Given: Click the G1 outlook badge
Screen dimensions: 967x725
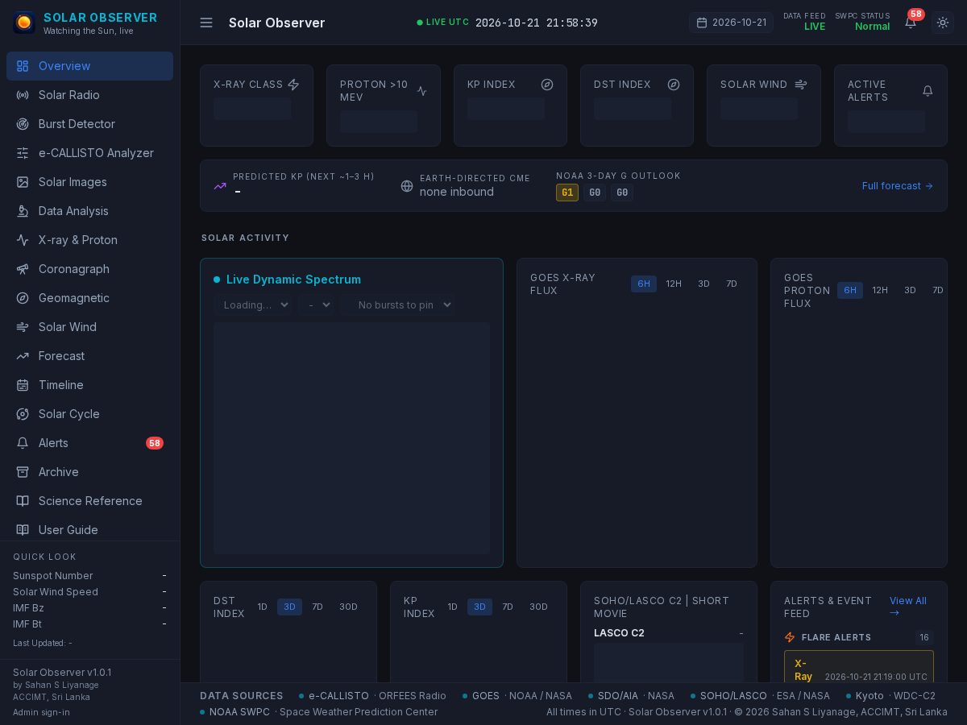Looking at the screenshot, I should coord(567,193).
